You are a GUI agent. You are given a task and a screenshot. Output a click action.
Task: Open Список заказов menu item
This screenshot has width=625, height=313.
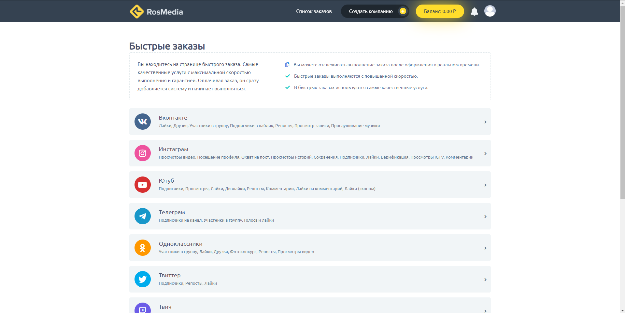coord(314,11)
